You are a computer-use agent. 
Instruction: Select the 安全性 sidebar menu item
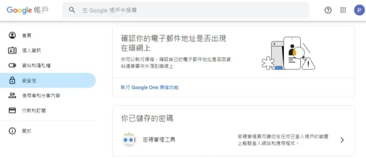[x=48, y=81]
